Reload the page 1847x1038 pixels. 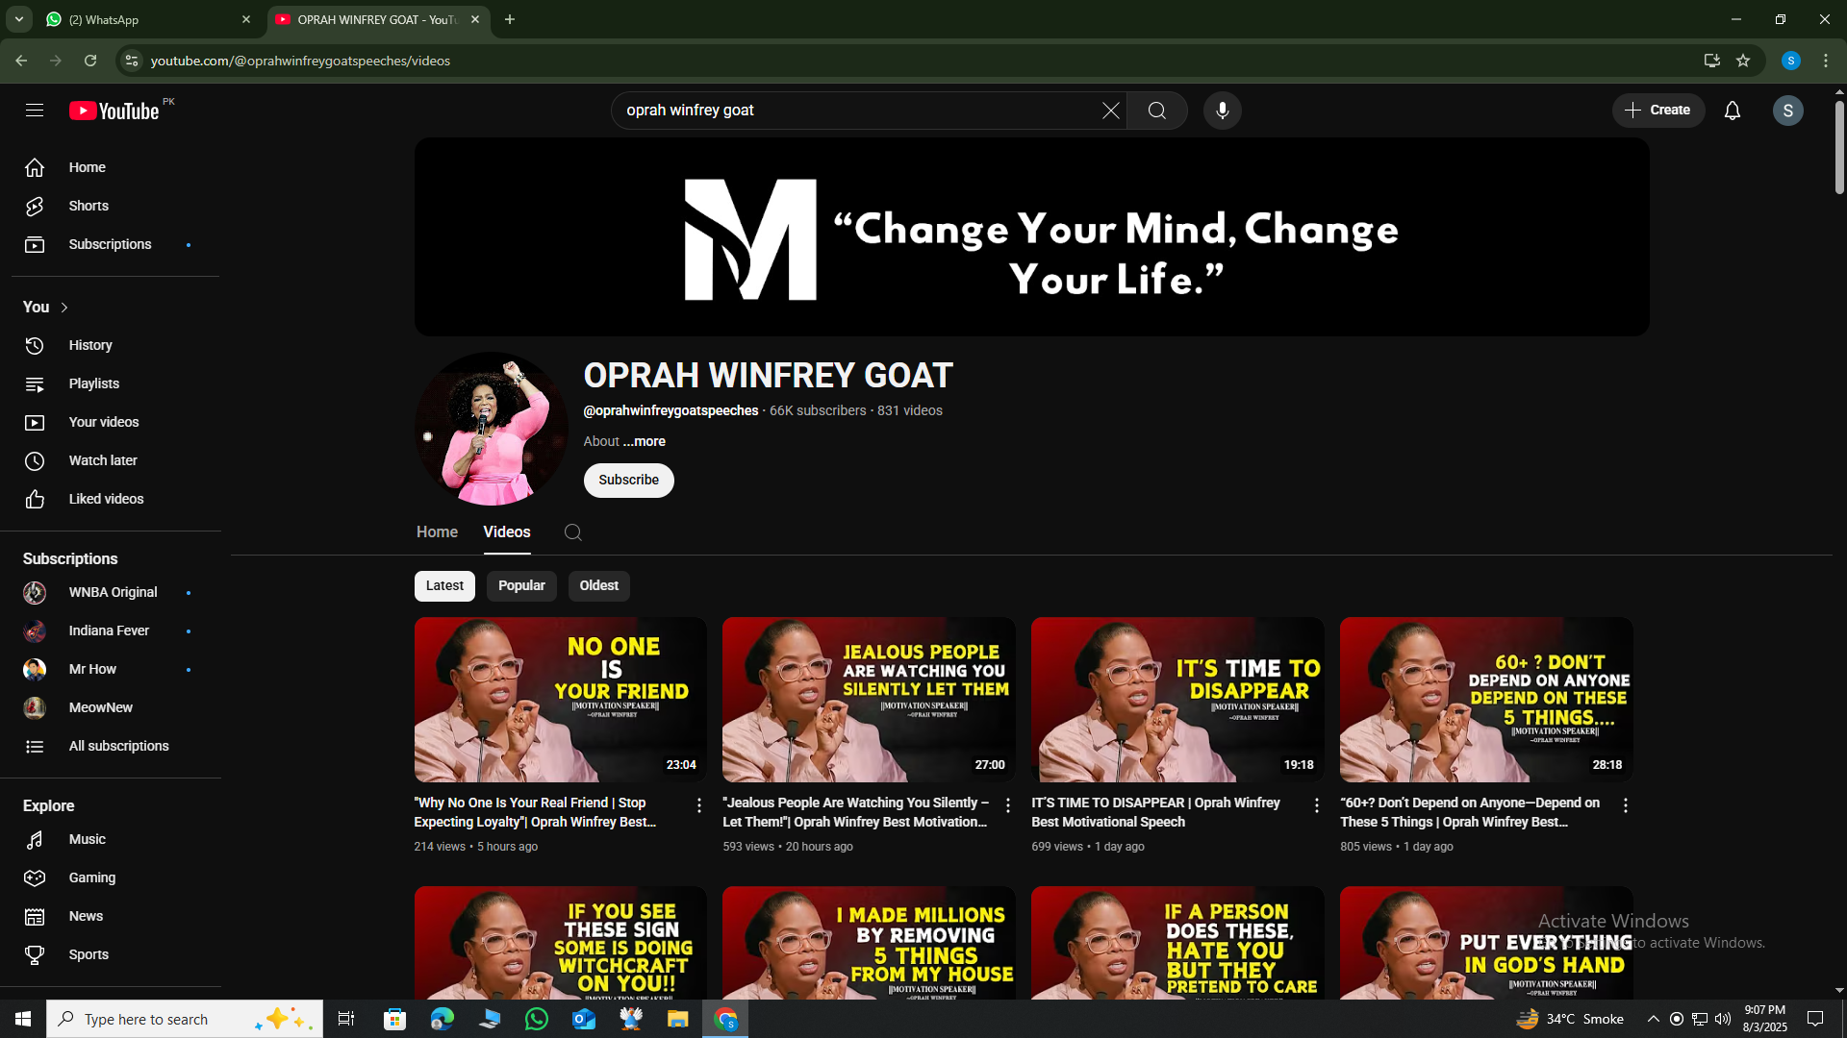[90, 61]
